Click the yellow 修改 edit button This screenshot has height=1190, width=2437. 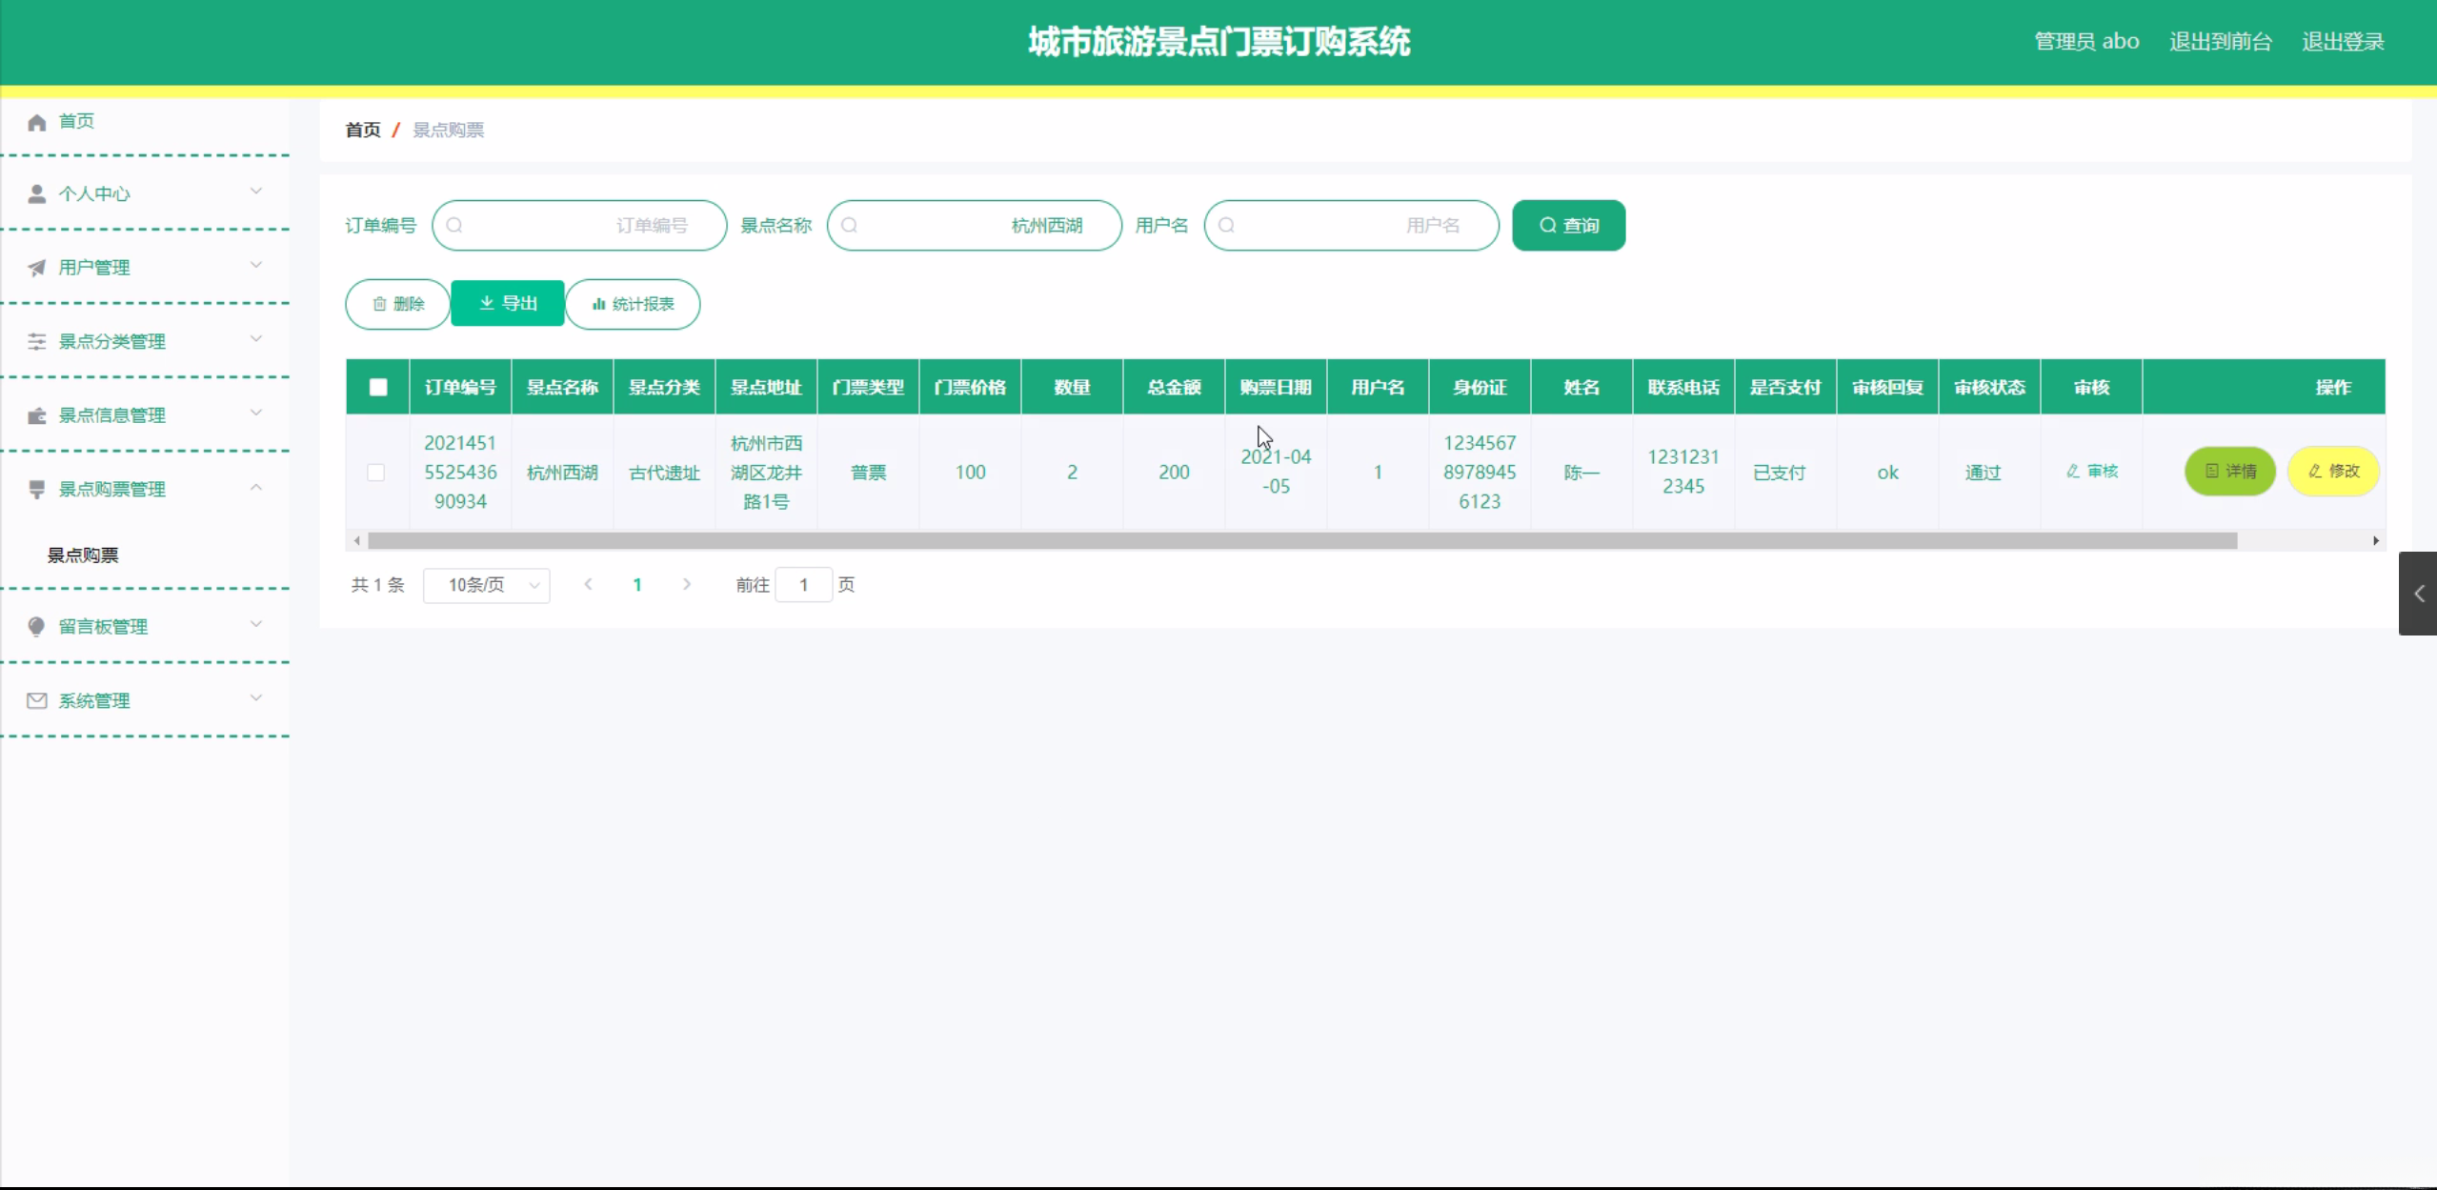coord(2333,472)
